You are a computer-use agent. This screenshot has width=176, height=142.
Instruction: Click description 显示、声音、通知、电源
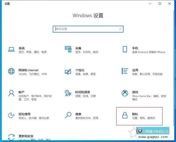(x=32, y=52)
